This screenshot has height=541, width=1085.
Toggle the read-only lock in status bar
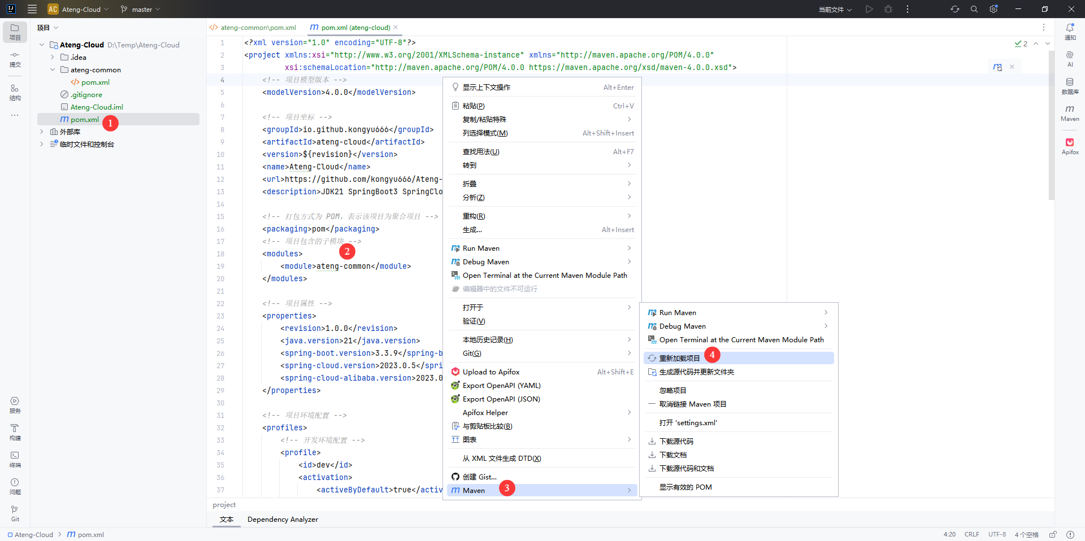point(1053,534)
